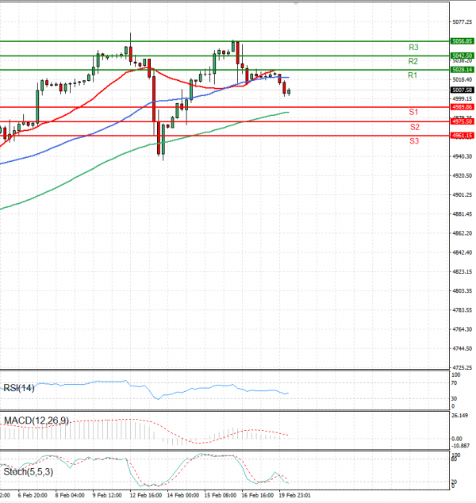This screenshot has width=476, height=503.
Task: Click the 9 Feb 12:00 date label
Action: tap(107, 495)
